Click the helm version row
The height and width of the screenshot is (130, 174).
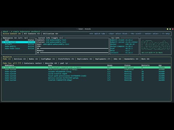click(120, 51)
